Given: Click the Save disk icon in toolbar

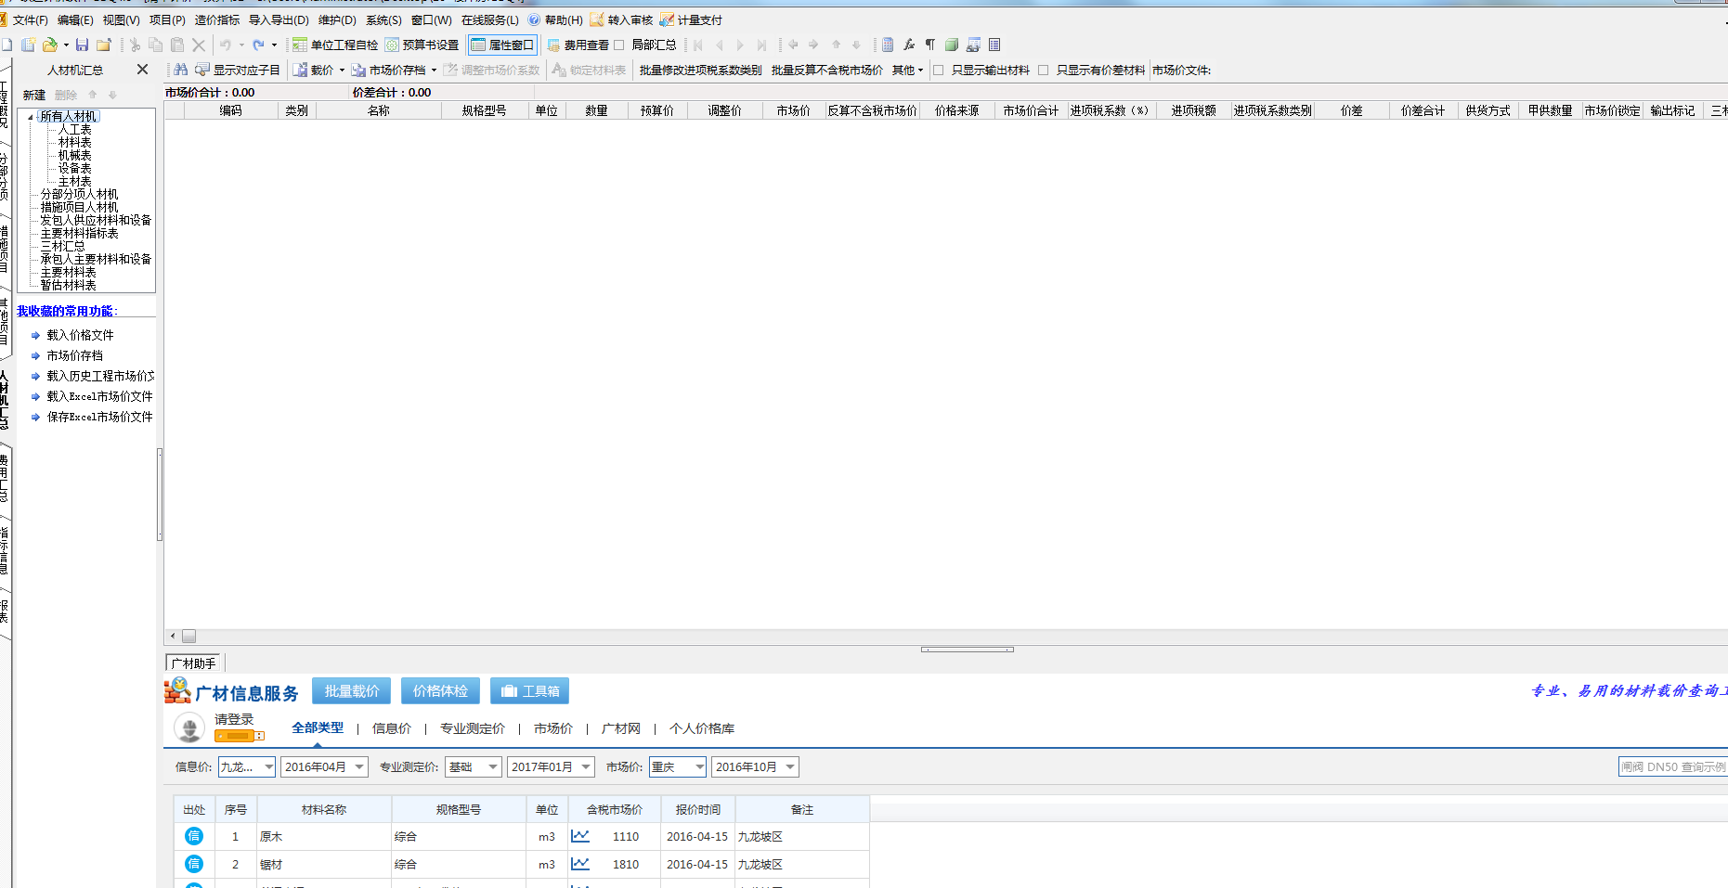Looking at the screenshot, I should pos(82,45).
